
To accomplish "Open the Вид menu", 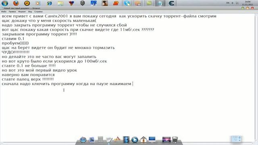I will click(x=30, y=12).
